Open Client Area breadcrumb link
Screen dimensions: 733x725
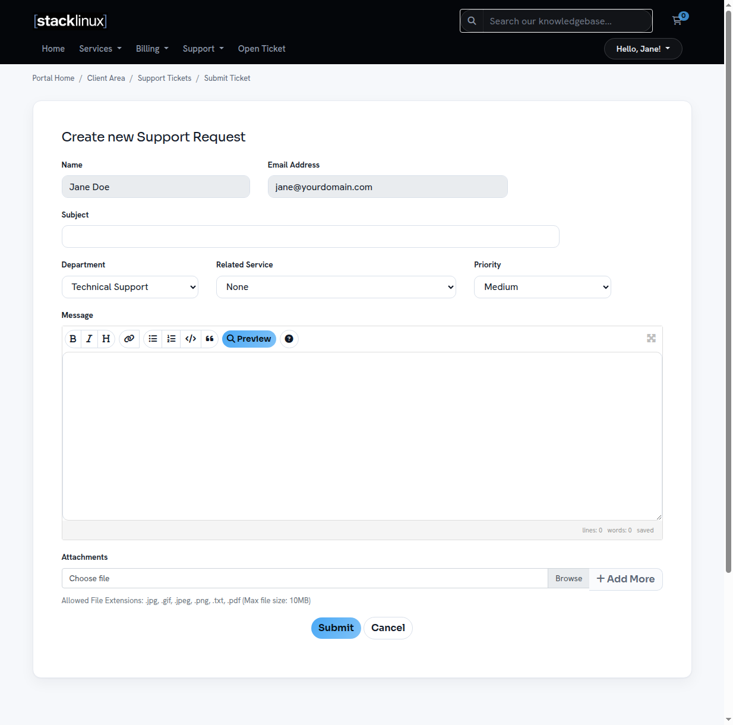[106, 78]
